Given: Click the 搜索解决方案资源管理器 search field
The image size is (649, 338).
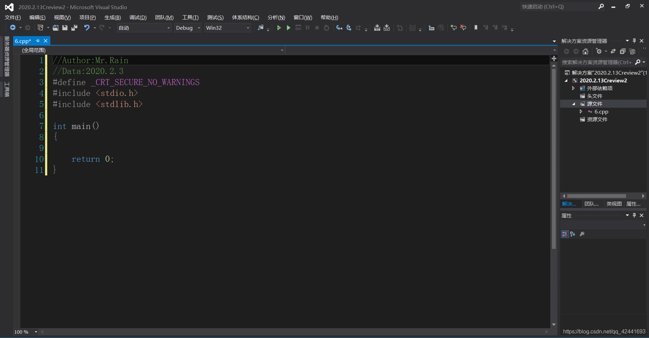Looking at the screenshot, I should coord(597,62).
